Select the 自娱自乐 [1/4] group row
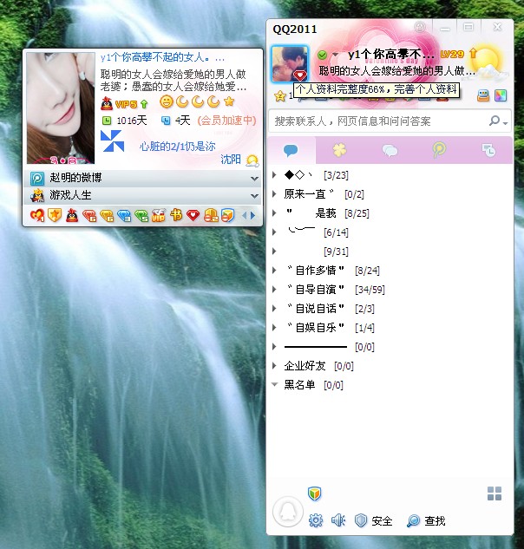Screen dimensions: 524x549 [x=390, y=327]
